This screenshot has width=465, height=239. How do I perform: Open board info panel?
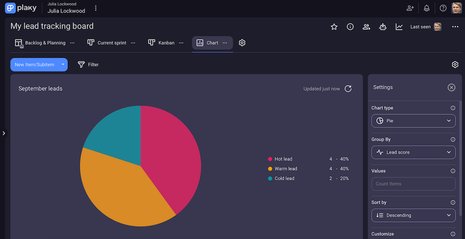tap(350, 27)
